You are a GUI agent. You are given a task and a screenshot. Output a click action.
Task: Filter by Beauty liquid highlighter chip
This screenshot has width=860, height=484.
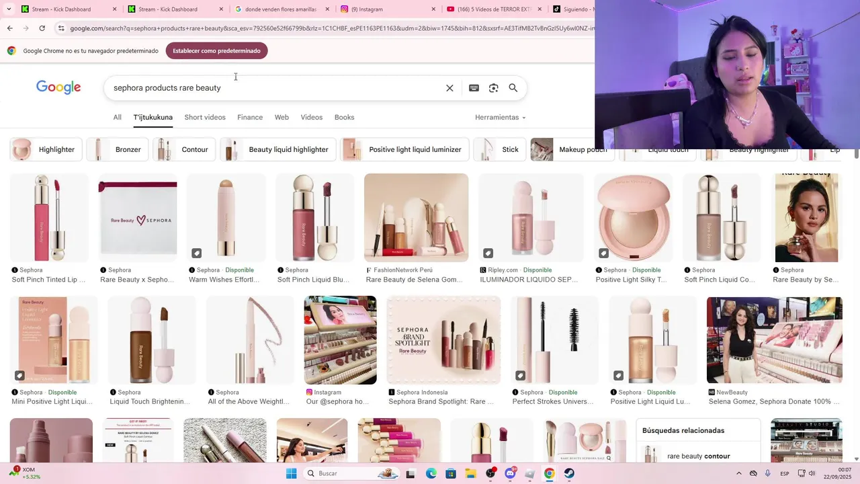(278, 149)
